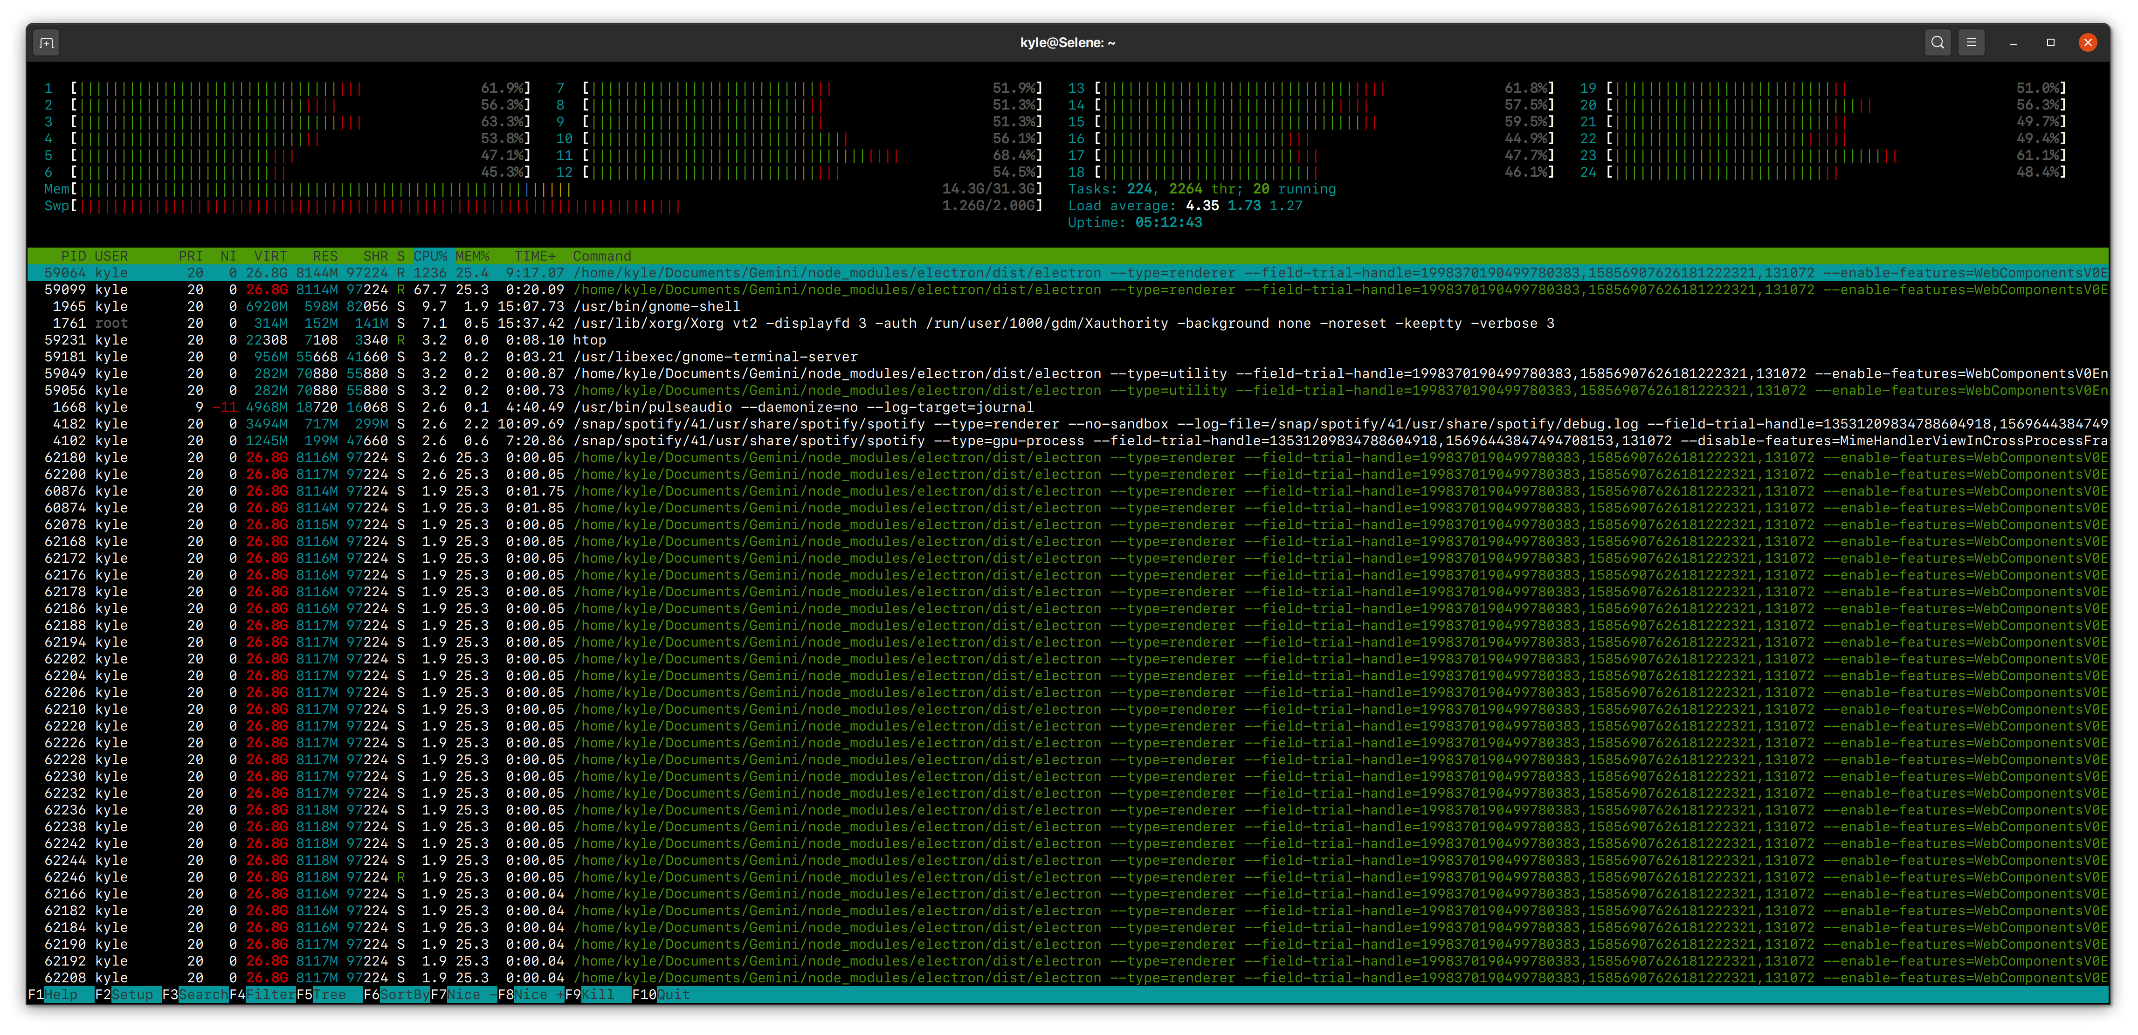Select the gnome-shell process row
This screenshot has height=1035, width=2138.
point(1067,306)
